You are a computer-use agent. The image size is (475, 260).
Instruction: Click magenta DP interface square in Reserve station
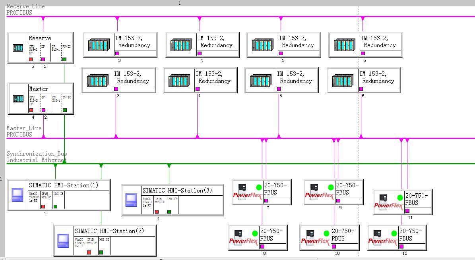tap(43, 59)
